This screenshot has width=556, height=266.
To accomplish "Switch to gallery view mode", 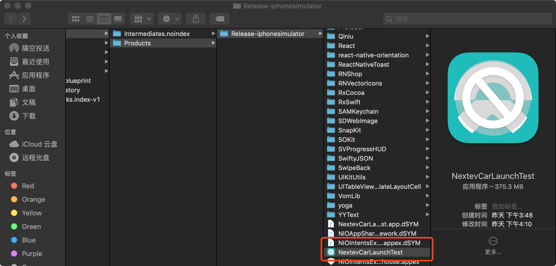I will (118, 19).
